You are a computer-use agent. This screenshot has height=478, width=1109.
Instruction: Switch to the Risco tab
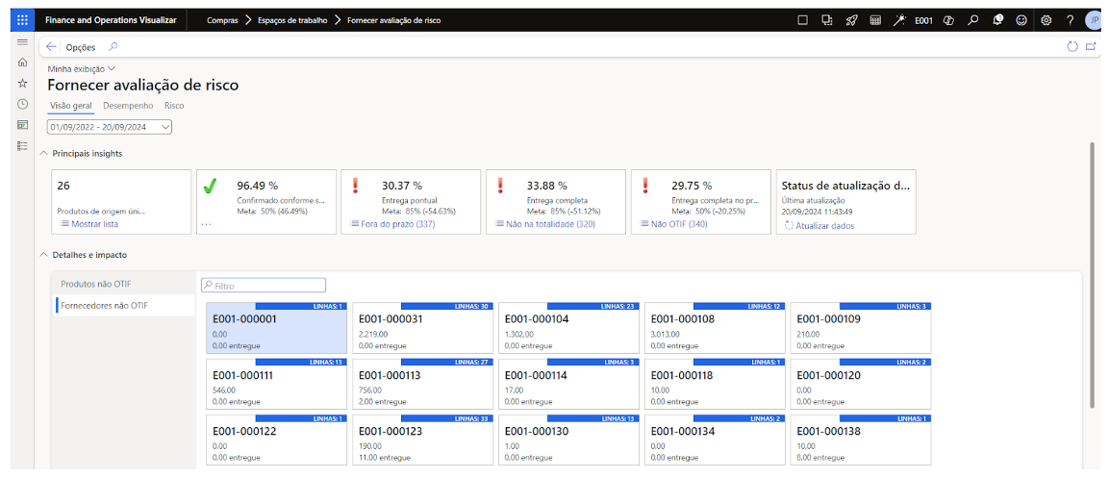point(174,106)
